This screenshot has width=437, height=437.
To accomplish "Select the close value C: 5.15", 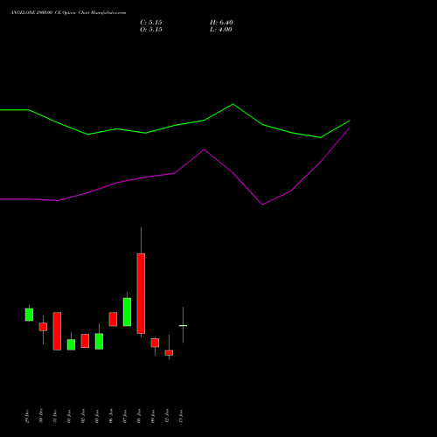I will pyautogui.click(x=151, y=23).
